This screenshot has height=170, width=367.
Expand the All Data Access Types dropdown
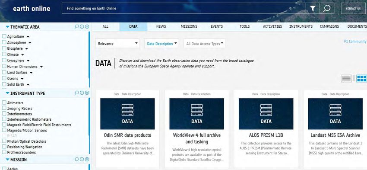204,43
